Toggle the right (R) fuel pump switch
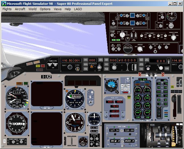This screenshot has width=184, height=149. (x=158, y=36)
